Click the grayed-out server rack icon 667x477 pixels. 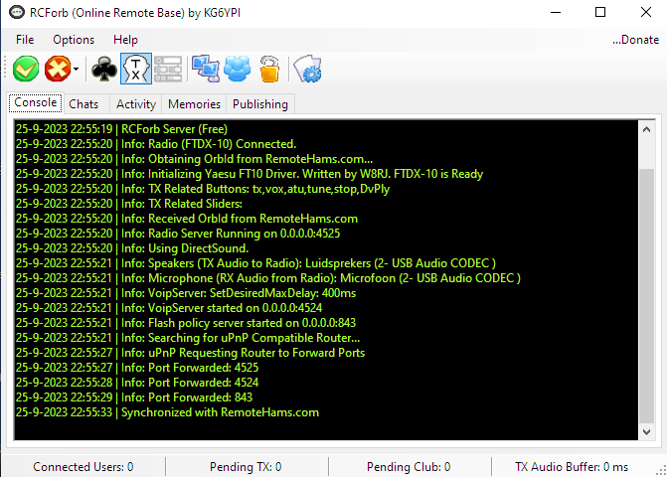tap(167, 69)
